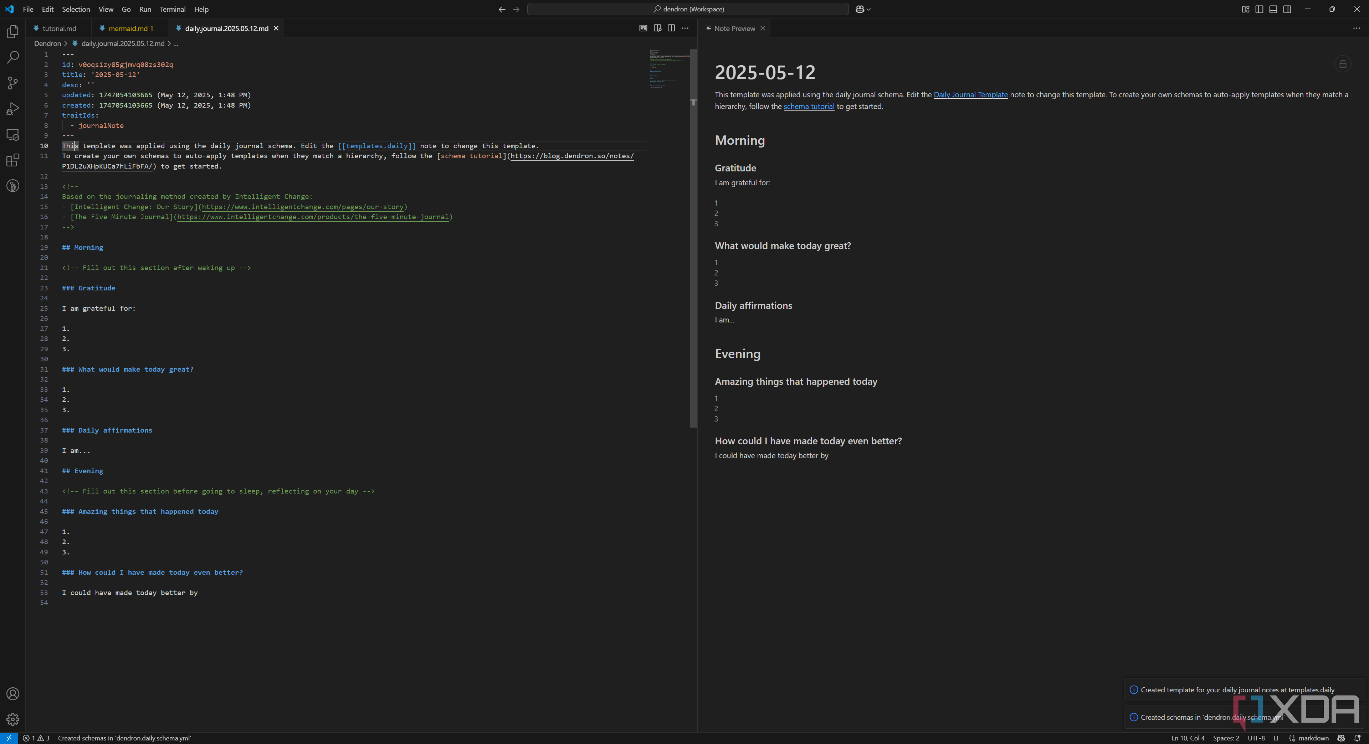The height and width of the screenshot is (744, 1369).
Task: Change indentation via Spaces: 2
Action: tap(1226, 738)
